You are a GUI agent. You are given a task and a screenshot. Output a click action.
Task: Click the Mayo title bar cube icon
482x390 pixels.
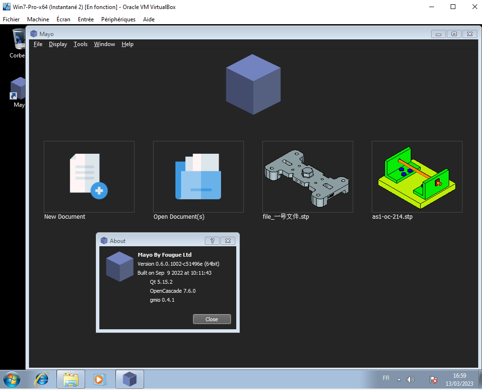tap(34, 34)
